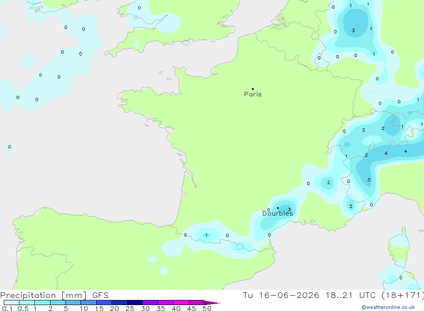Click the Dourbies location label
This screenshot has height=311, width=424.
click(278, 213)
